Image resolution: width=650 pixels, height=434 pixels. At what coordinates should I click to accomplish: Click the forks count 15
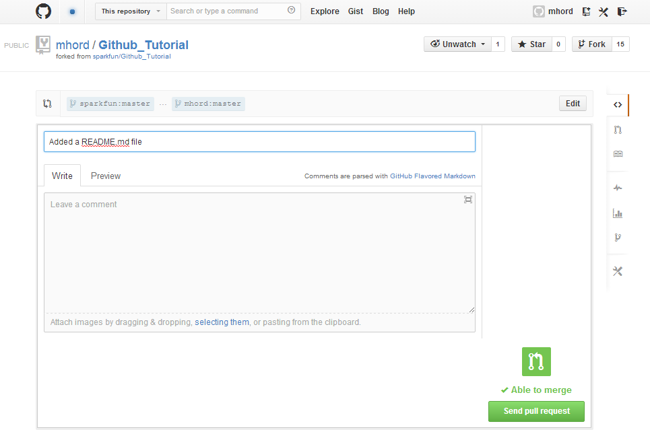620,44
